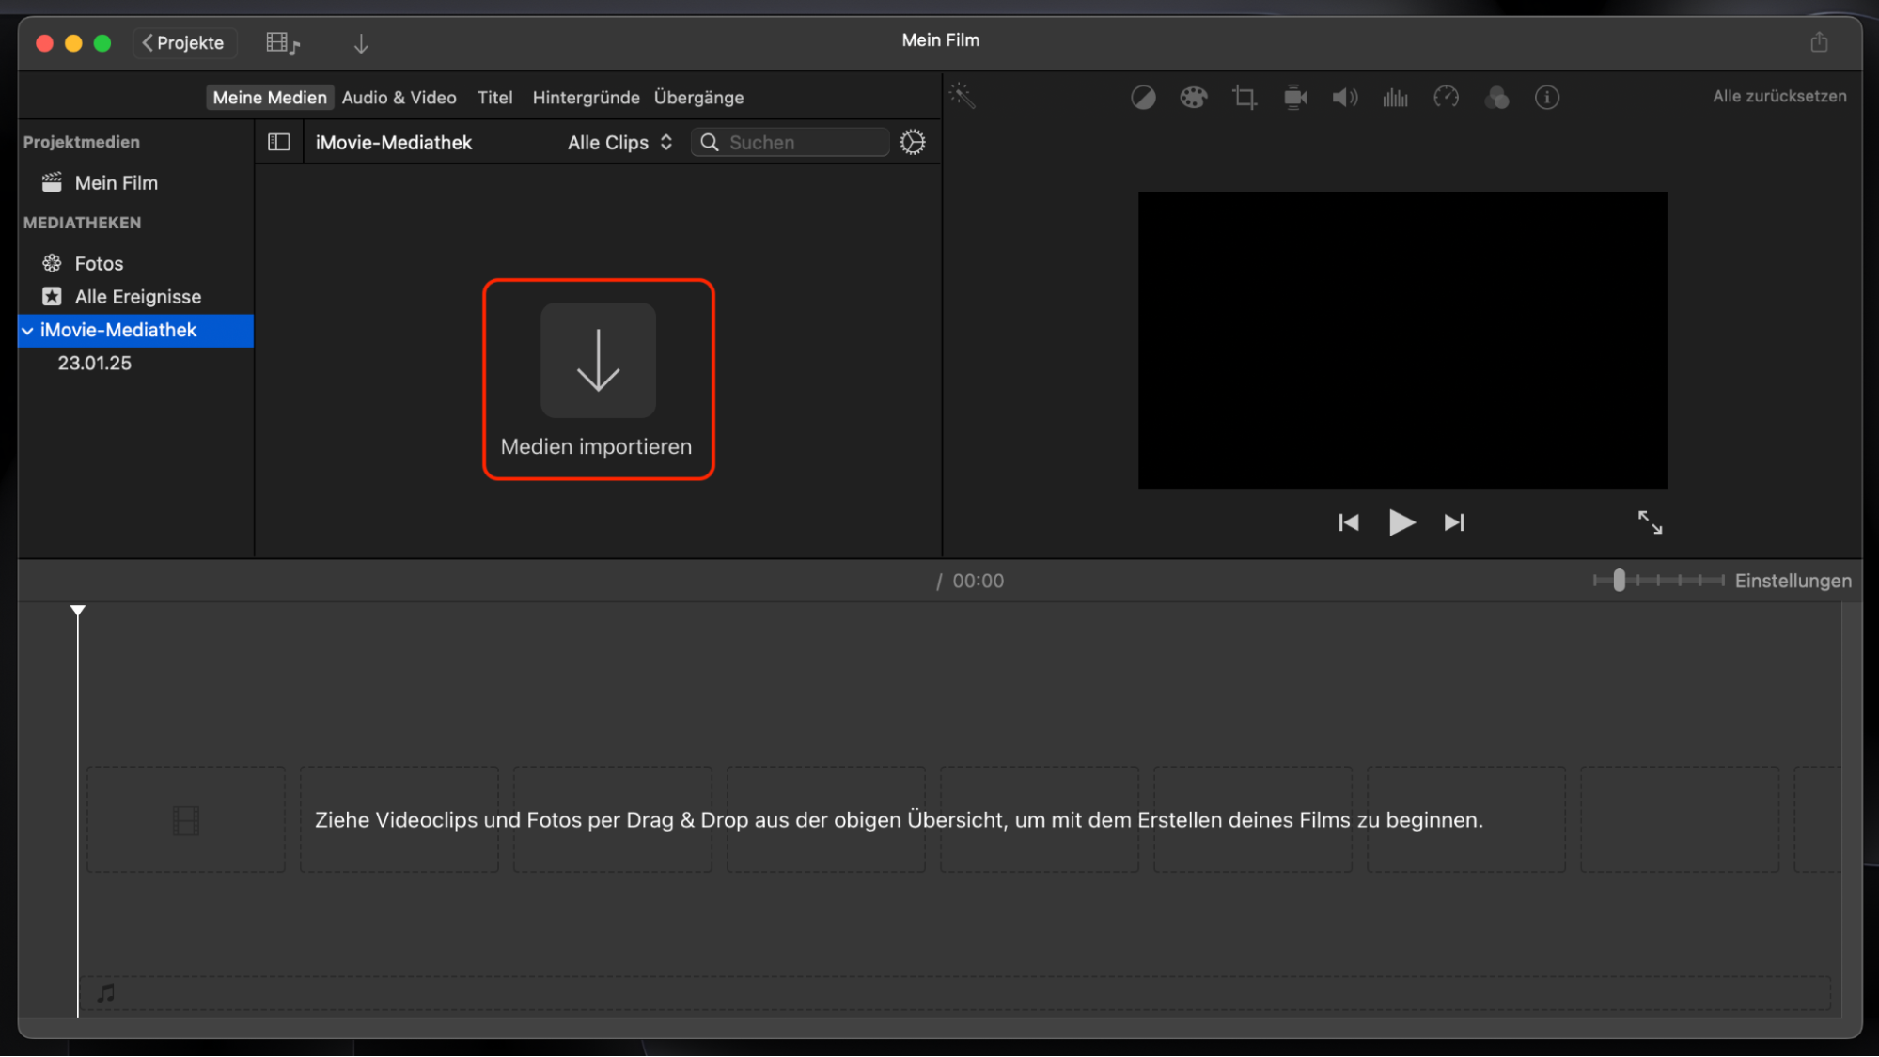This screenshot has width=1879, height=1057.
Task: Open the Hintergründe tab
Action: [587, 98]
